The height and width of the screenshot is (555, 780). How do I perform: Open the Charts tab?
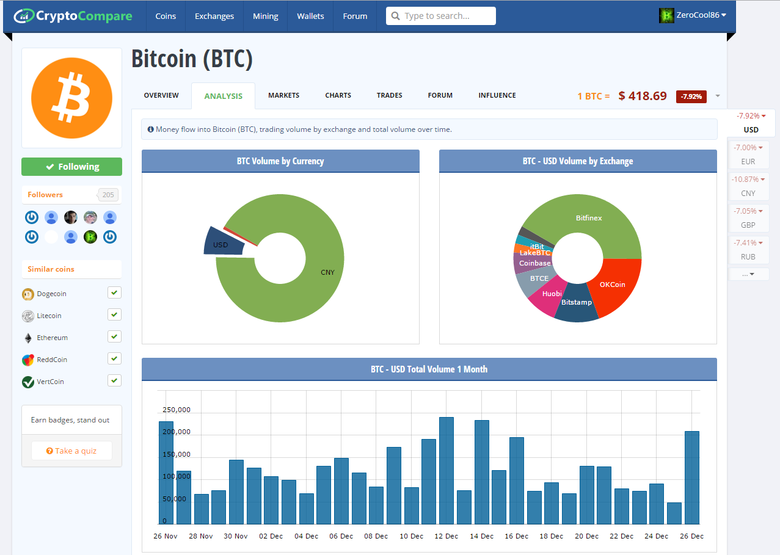(x=338, y=96)
